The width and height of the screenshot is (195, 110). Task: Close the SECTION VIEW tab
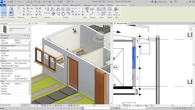point(129,24)
